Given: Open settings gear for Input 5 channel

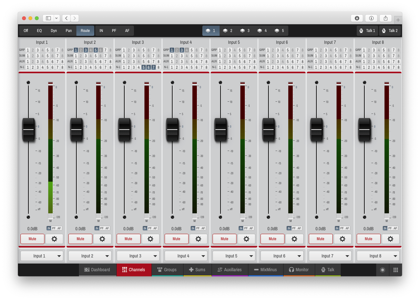Looking at the screenshot, I should tap(246, 239).
